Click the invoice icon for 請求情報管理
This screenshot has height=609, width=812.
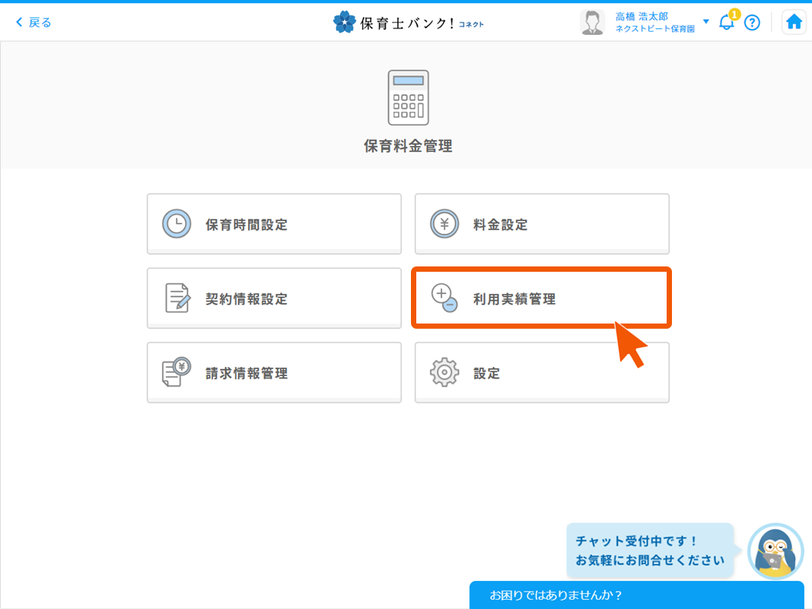(x=177, y=372)
